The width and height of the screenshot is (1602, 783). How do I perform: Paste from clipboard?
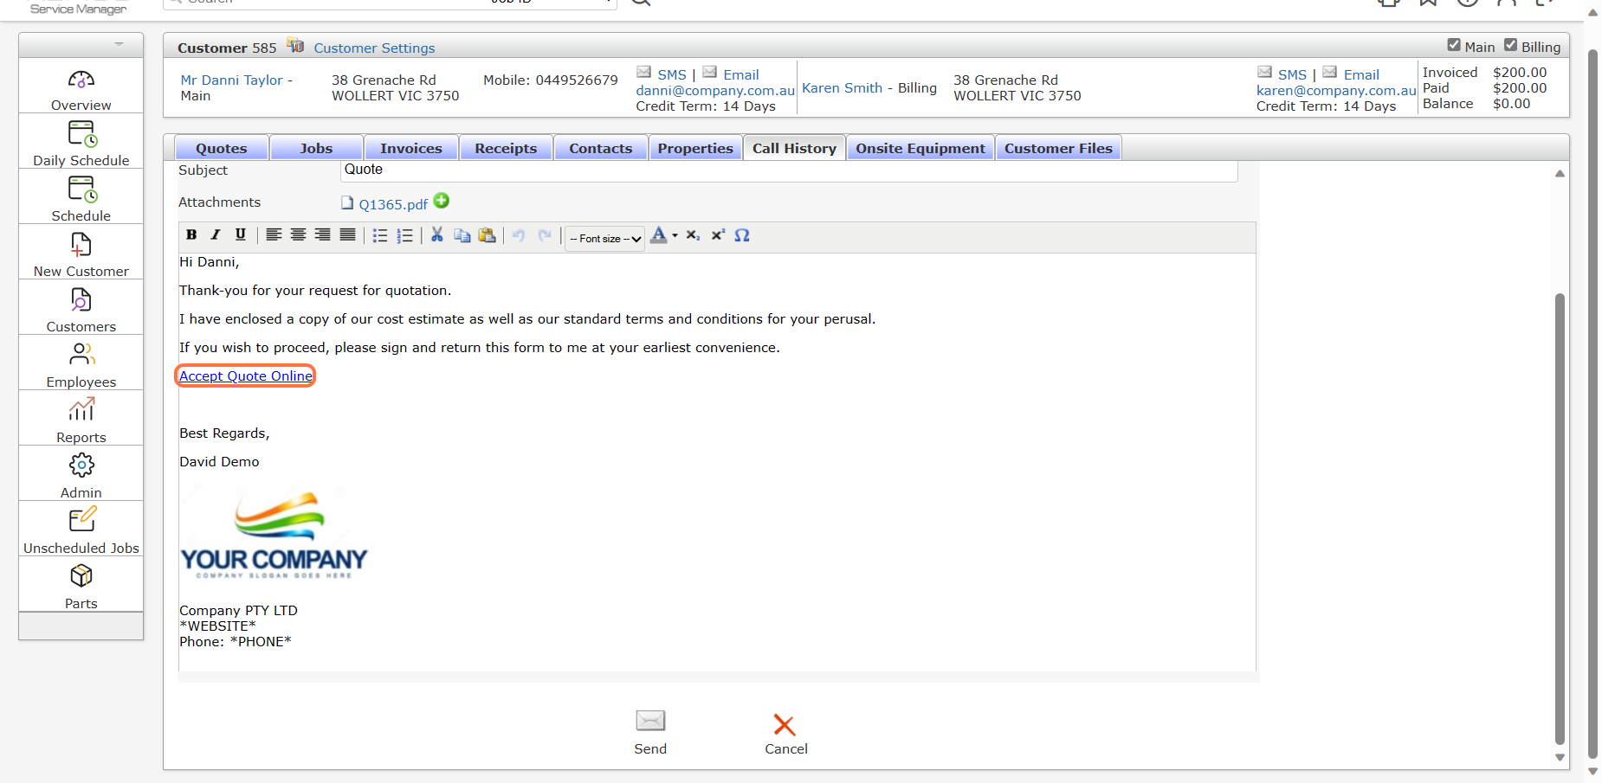(x=487, y=235)
